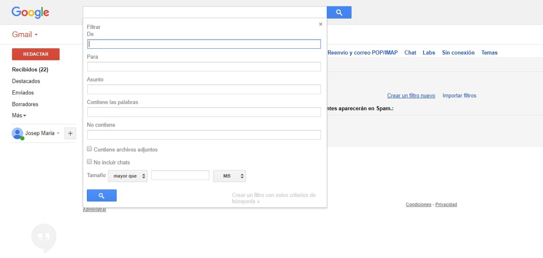Image resolution: width=543 pixels, height=258 pixels.
Task: Toggle the No incluir chats checkbox
Action: [90, 162]
